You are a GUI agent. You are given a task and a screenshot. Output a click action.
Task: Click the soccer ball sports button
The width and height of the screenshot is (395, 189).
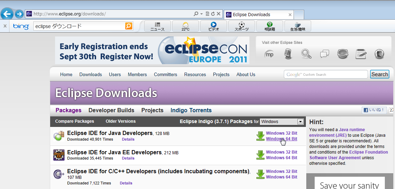(241, 26)
